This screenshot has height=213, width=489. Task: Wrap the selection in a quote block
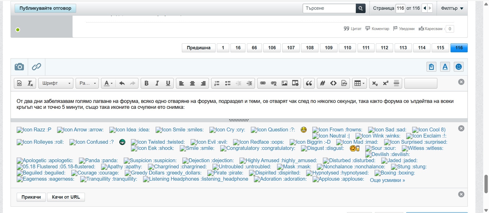tap(309, 83)
